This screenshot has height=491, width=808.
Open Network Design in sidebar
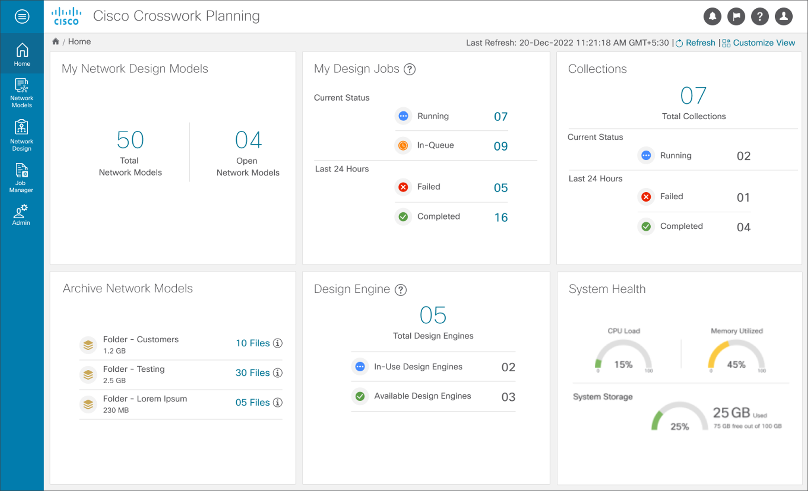pos(22,135)
